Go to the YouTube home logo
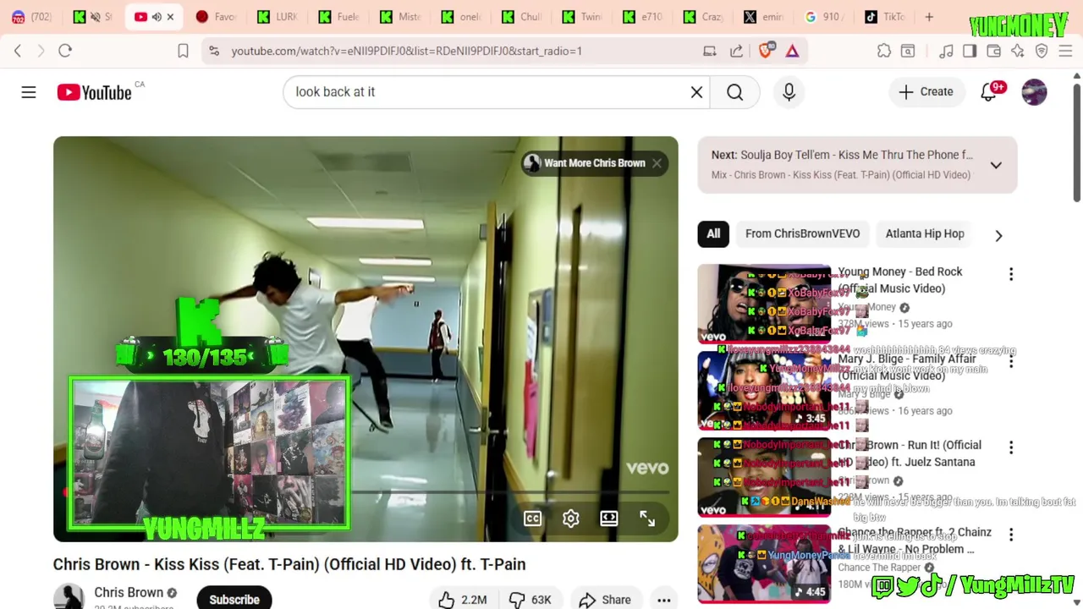1083x609 pixels. click(94, 92)
